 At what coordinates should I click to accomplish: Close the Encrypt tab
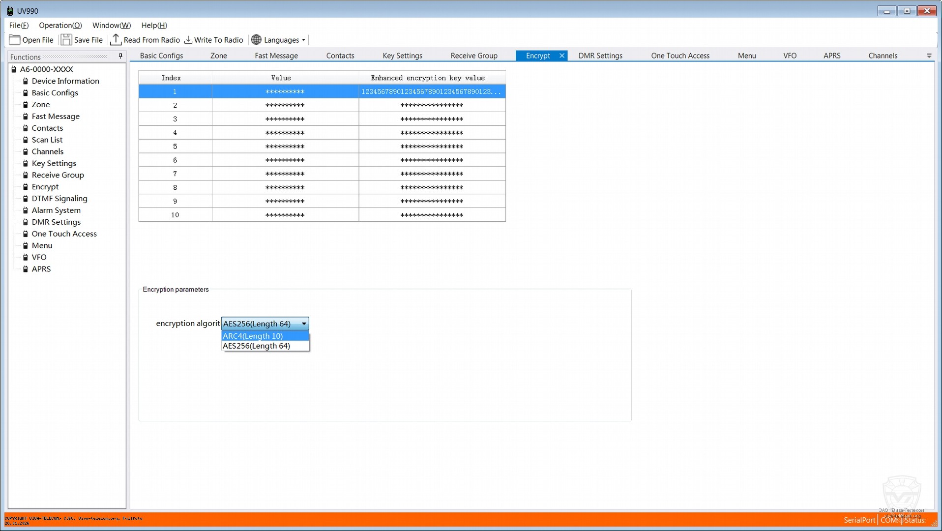click(561, 56)
